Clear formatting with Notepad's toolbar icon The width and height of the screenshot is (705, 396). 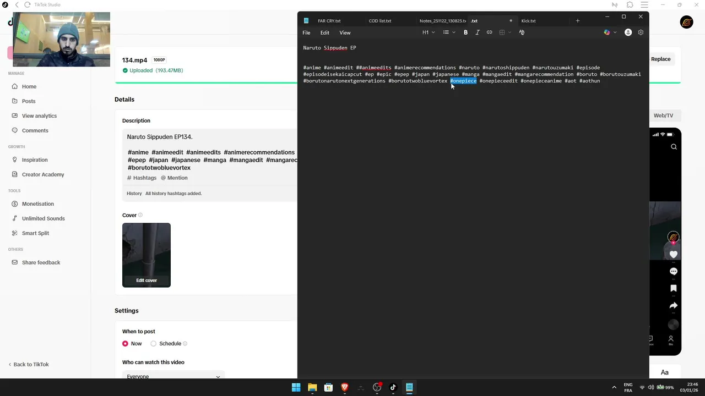pyautogui.click(x=522, y=32)
